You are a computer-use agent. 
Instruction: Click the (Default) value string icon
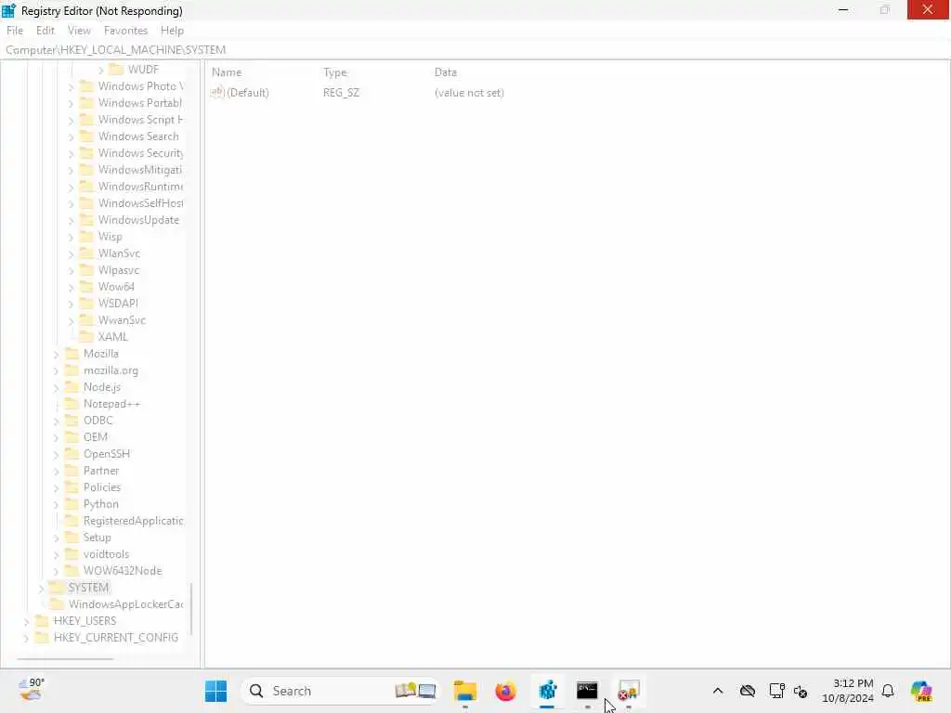[217, 92]
